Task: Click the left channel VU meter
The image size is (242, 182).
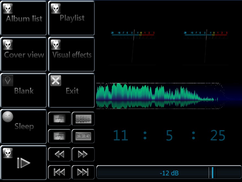Action: (133, 47)
